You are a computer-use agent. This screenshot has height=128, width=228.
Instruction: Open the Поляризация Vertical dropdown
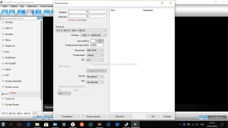point(95,55)
